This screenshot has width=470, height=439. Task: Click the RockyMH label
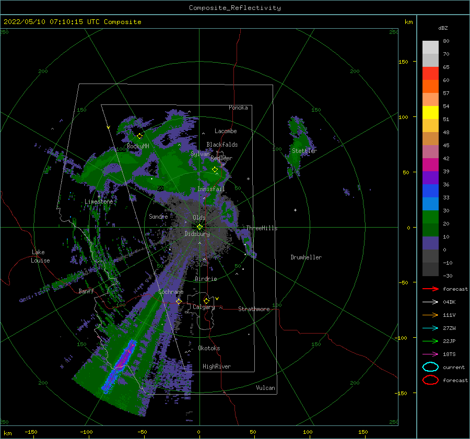pyautogui.click(x=138, y=146)
